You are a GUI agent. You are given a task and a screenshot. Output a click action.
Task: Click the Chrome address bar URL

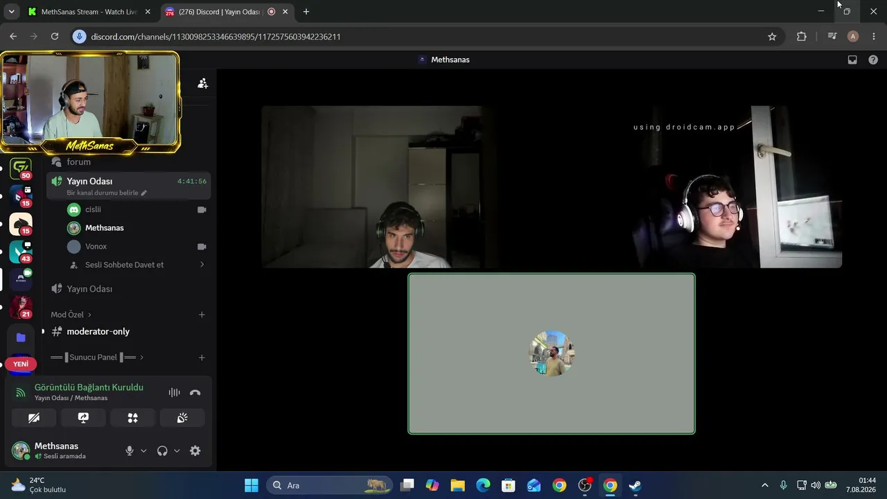[216, 37]
